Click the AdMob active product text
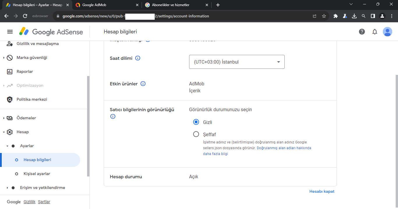Viewport: 398px width, 209px height. (197, 84)
